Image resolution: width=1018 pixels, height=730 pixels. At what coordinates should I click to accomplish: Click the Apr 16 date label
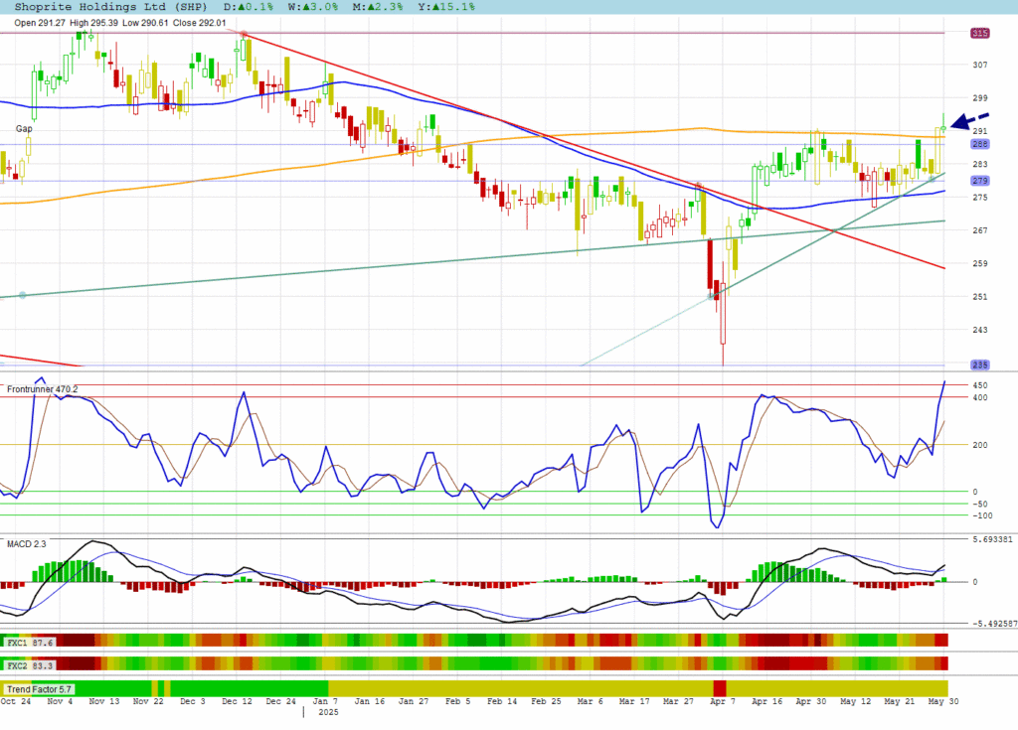click(766, 701)
